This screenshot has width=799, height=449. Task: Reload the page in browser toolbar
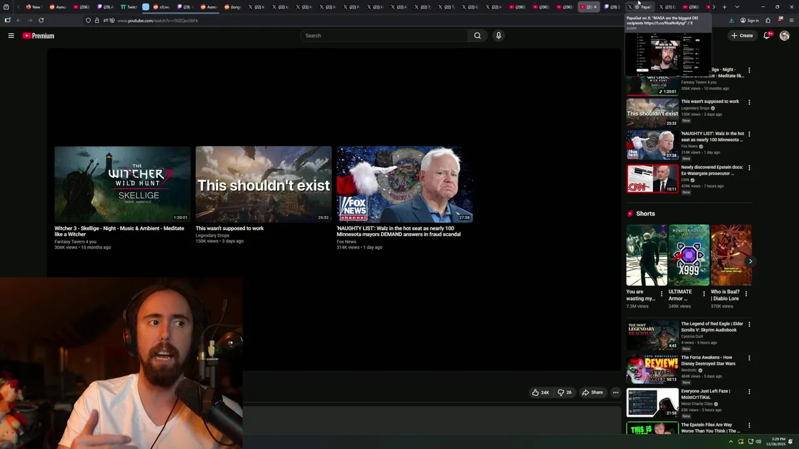click(41, 20)
